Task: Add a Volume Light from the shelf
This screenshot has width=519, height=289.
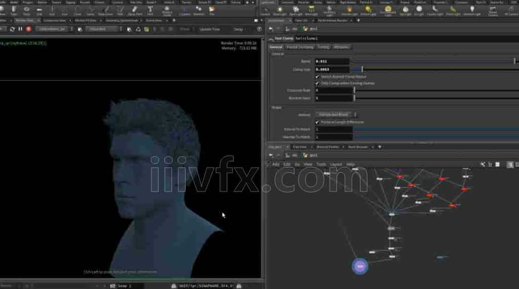Action: pyautogui.click(x=349, y=11)
